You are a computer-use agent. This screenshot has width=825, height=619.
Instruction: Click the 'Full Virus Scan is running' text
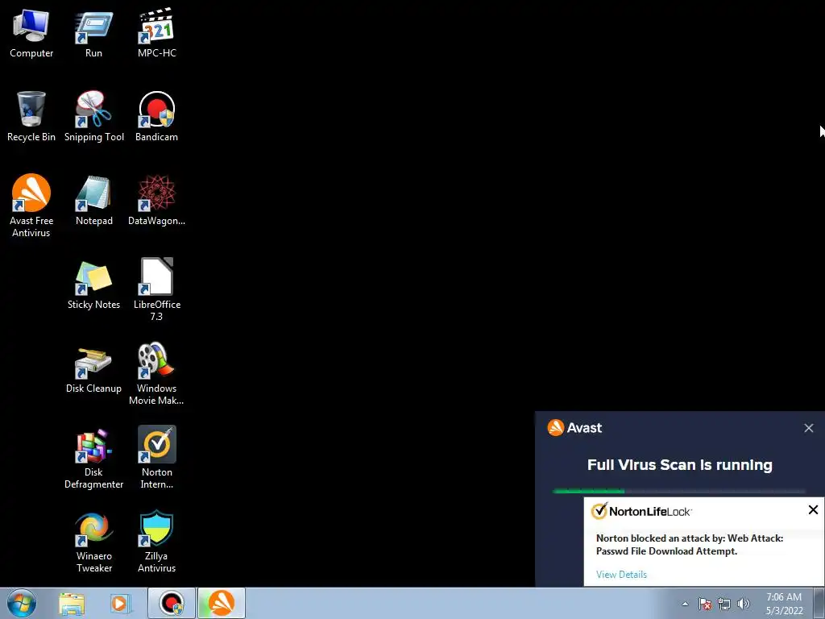point(679,465)
